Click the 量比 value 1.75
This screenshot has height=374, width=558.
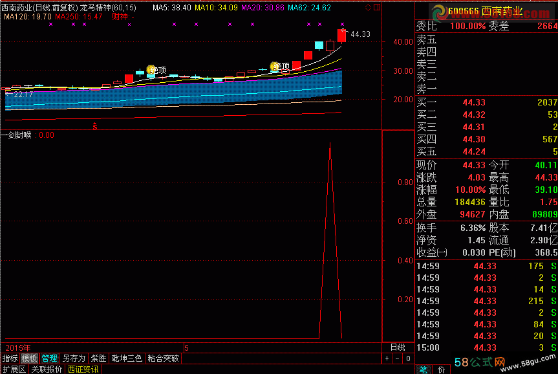pos(548,203)
